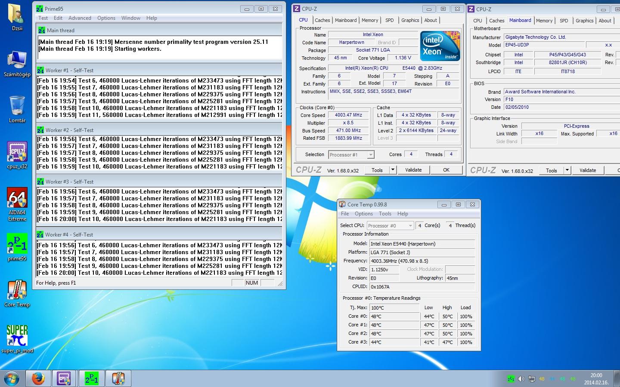The height and width of the screenshot is (387, 620).
Task: Launch the super_pi_mod desktop icon
Action: coord(17,336)
